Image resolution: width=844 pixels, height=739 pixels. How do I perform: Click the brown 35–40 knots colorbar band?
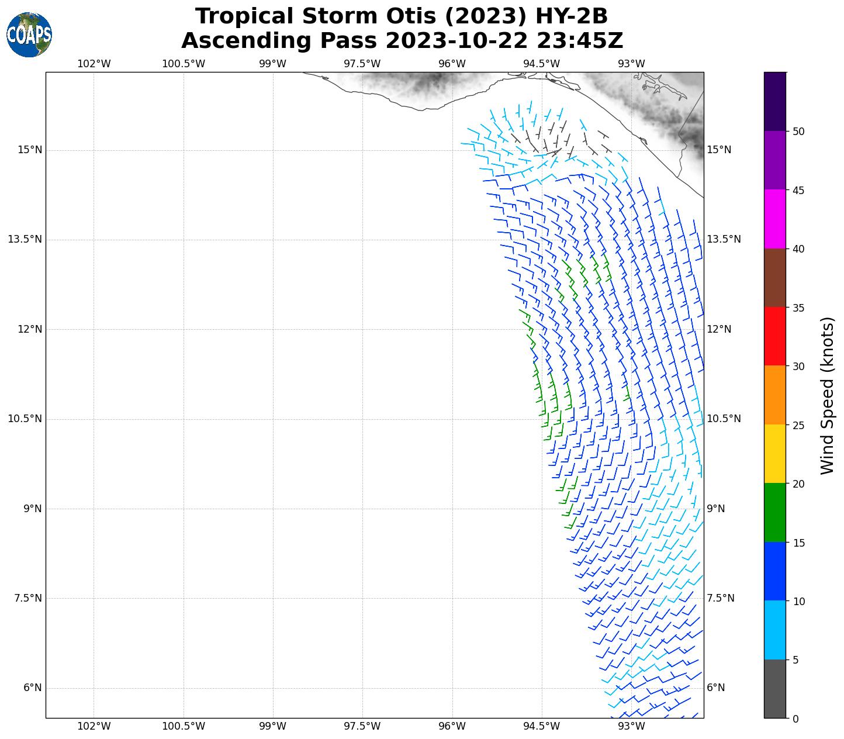(x=774, y=278)
